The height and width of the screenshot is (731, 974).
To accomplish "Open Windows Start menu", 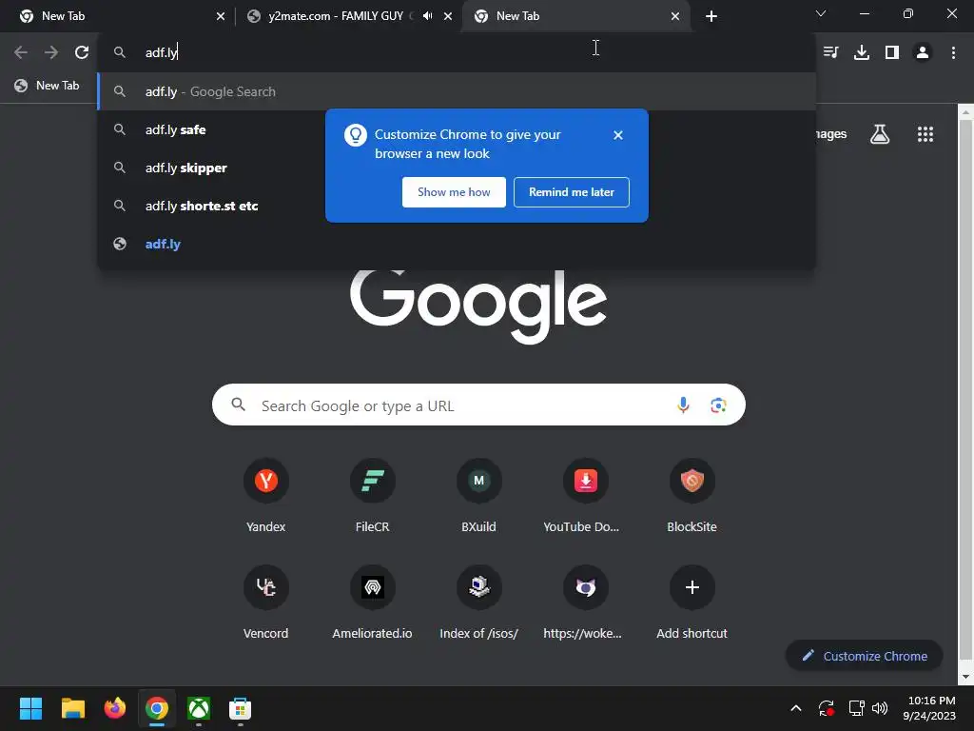I will 30,708.
